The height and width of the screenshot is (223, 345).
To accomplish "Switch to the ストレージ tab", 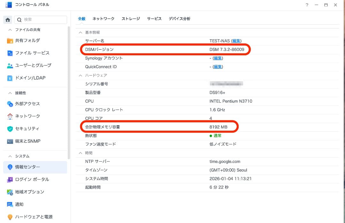I will 131,19.
